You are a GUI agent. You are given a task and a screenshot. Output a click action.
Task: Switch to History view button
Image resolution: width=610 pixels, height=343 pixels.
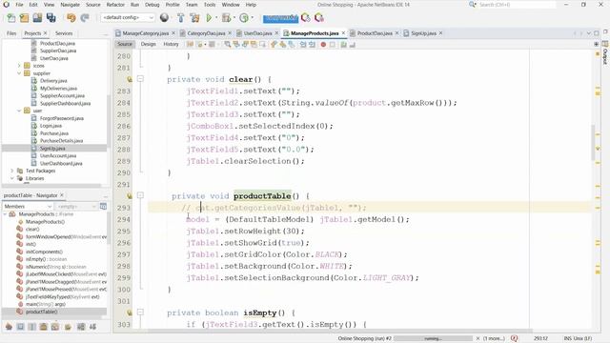(x=171, y=45)
